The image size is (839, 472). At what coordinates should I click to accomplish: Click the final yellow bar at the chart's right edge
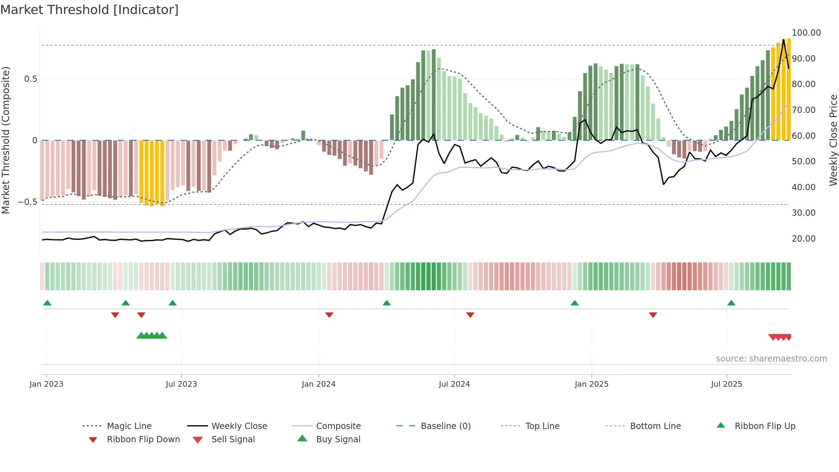[x=789, y=89]
